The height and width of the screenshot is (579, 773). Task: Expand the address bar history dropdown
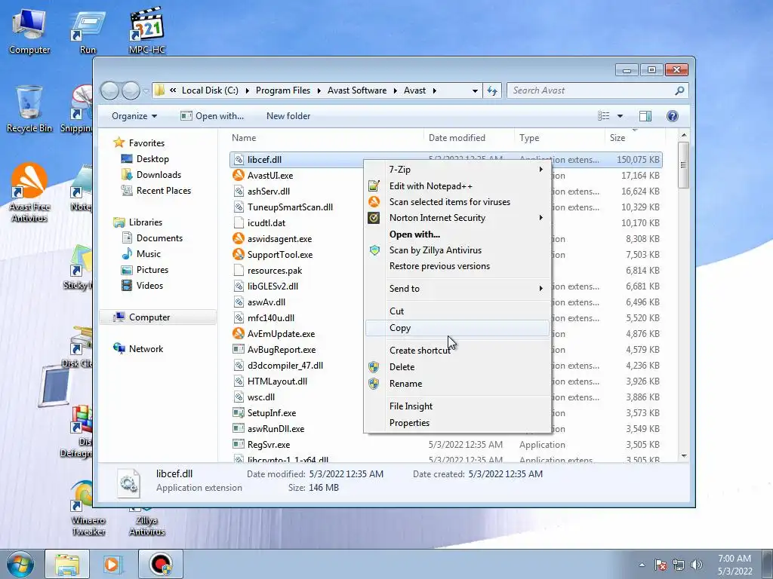(475, 90)
